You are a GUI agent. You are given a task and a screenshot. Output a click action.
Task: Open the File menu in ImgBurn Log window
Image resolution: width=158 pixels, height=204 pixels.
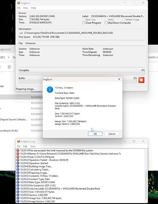[18, 146]
